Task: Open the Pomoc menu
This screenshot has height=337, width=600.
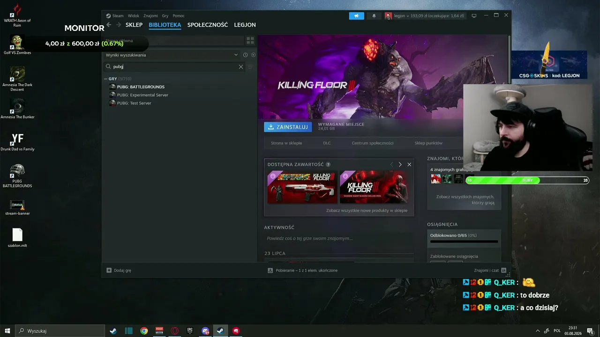Action: coord(179,16)
